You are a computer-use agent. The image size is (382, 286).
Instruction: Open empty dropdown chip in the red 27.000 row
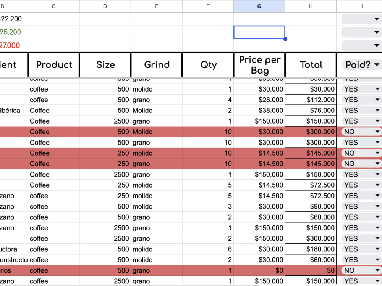[x=361, y=45]
